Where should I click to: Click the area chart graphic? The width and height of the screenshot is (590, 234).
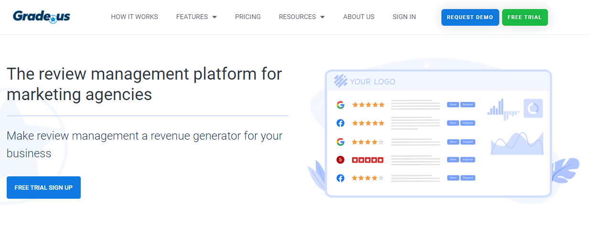click(517, 143)
